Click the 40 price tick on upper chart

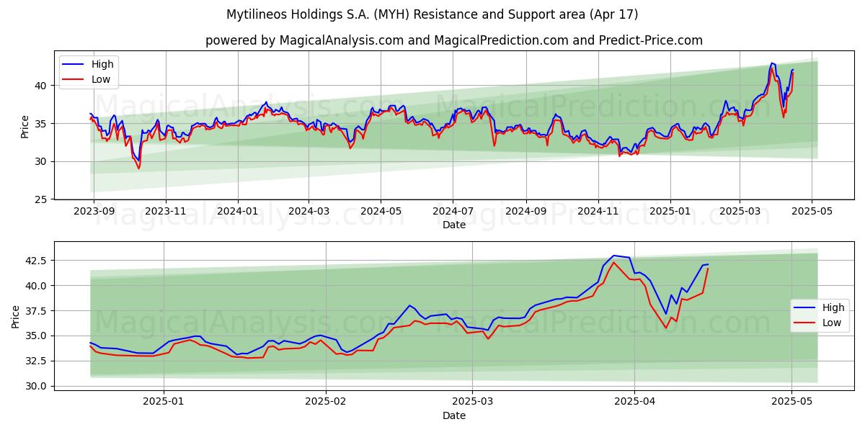[43, 86]
